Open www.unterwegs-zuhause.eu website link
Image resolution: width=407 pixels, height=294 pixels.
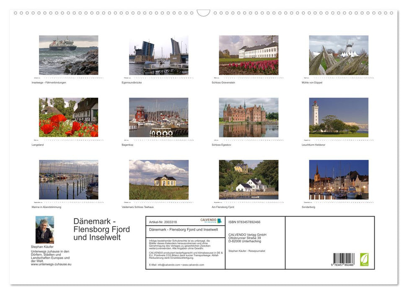tap(51, 264)
